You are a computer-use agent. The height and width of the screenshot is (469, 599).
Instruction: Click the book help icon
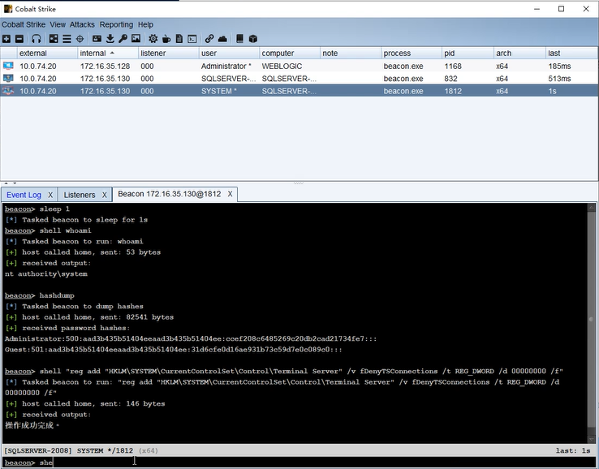(239, 39)
